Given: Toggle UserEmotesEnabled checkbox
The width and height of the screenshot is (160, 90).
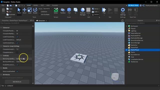Looking at the screenshot, I should click(17, 43).
